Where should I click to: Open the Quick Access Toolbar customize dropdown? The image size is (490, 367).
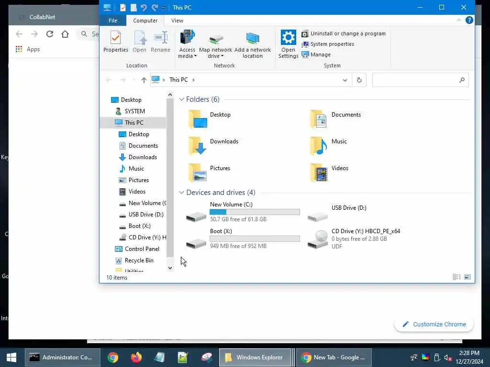(163, 8)
